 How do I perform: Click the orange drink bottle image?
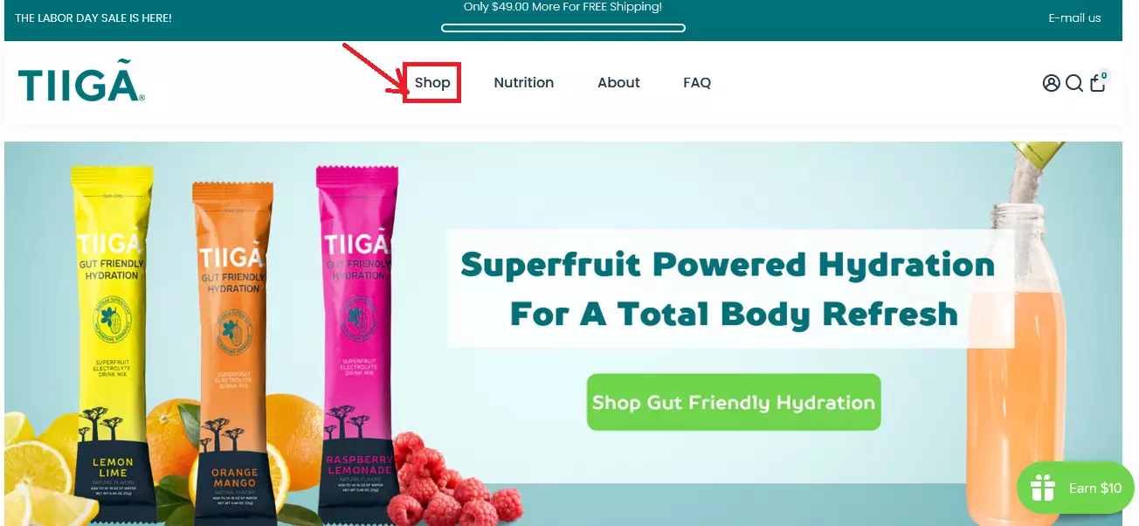[x=1018, y=350]
